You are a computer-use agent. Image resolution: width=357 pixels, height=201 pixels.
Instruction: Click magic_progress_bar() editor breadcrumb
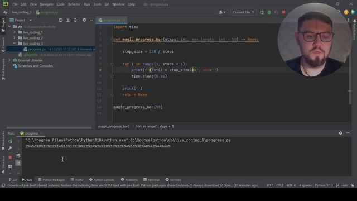point(114,126)
